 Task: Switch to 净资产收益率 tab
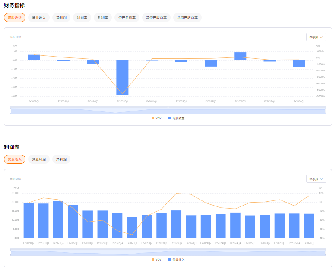coord(156,18)
